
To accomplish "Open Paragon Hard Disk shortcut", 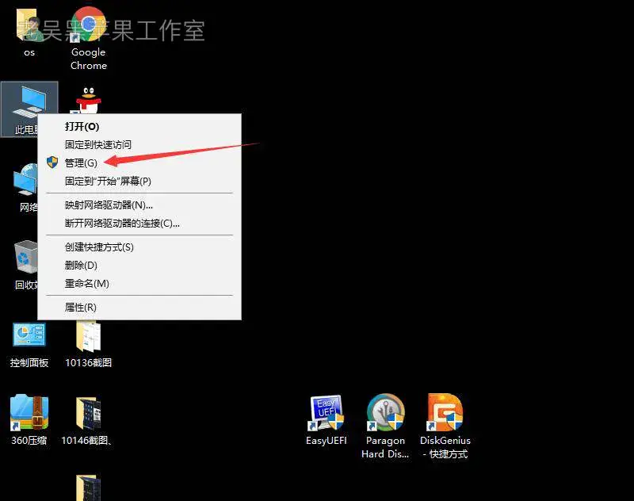I will pos(386,412).
